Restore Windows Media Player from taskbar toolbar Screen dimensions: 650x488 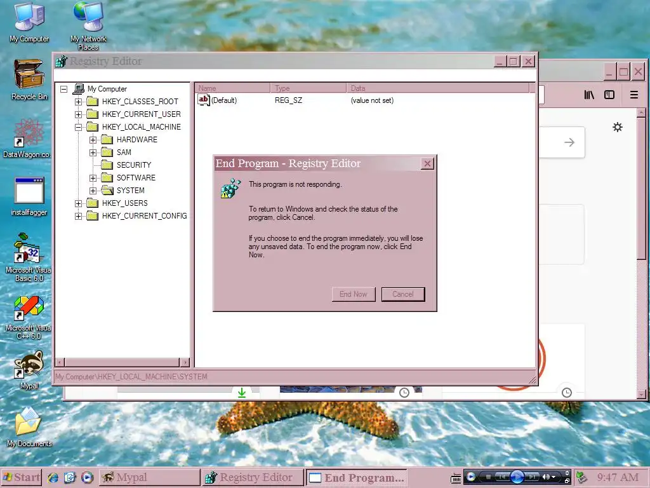[x=567, y=480]
